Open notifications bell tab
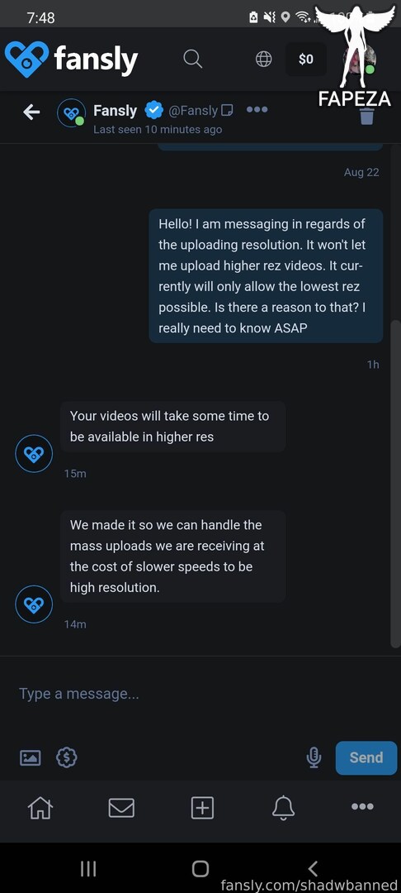Viewport: 401px width, 893px height. point(284,808)
